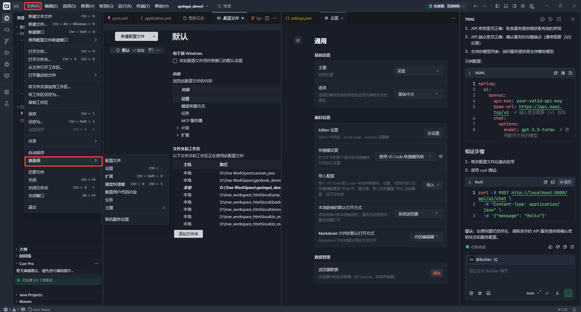Open the Search view in the activity bar
Screen dimensions: 581x312
(x=7, y=30)
